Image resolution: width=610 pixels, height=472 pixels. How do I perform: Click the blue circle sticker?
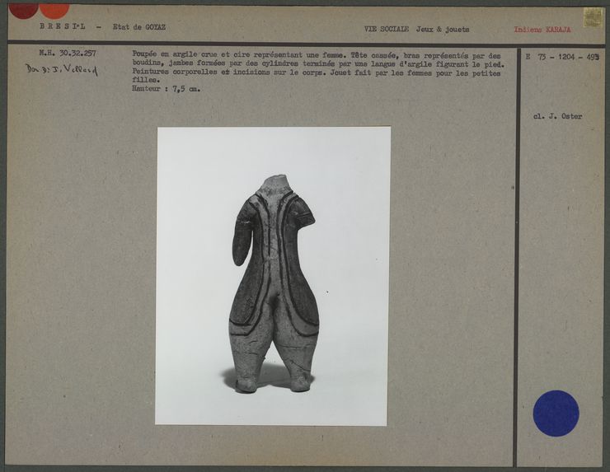(556, 413)
